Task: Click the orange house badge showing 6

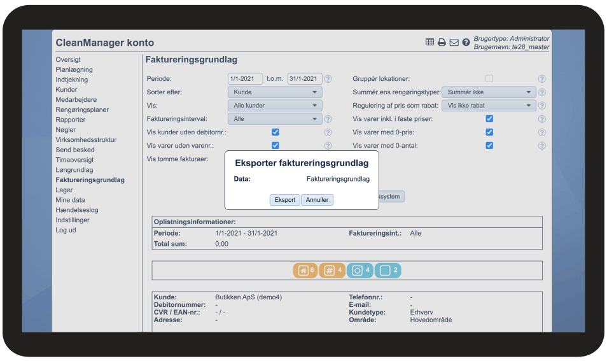Action: (x=305, y=271)
